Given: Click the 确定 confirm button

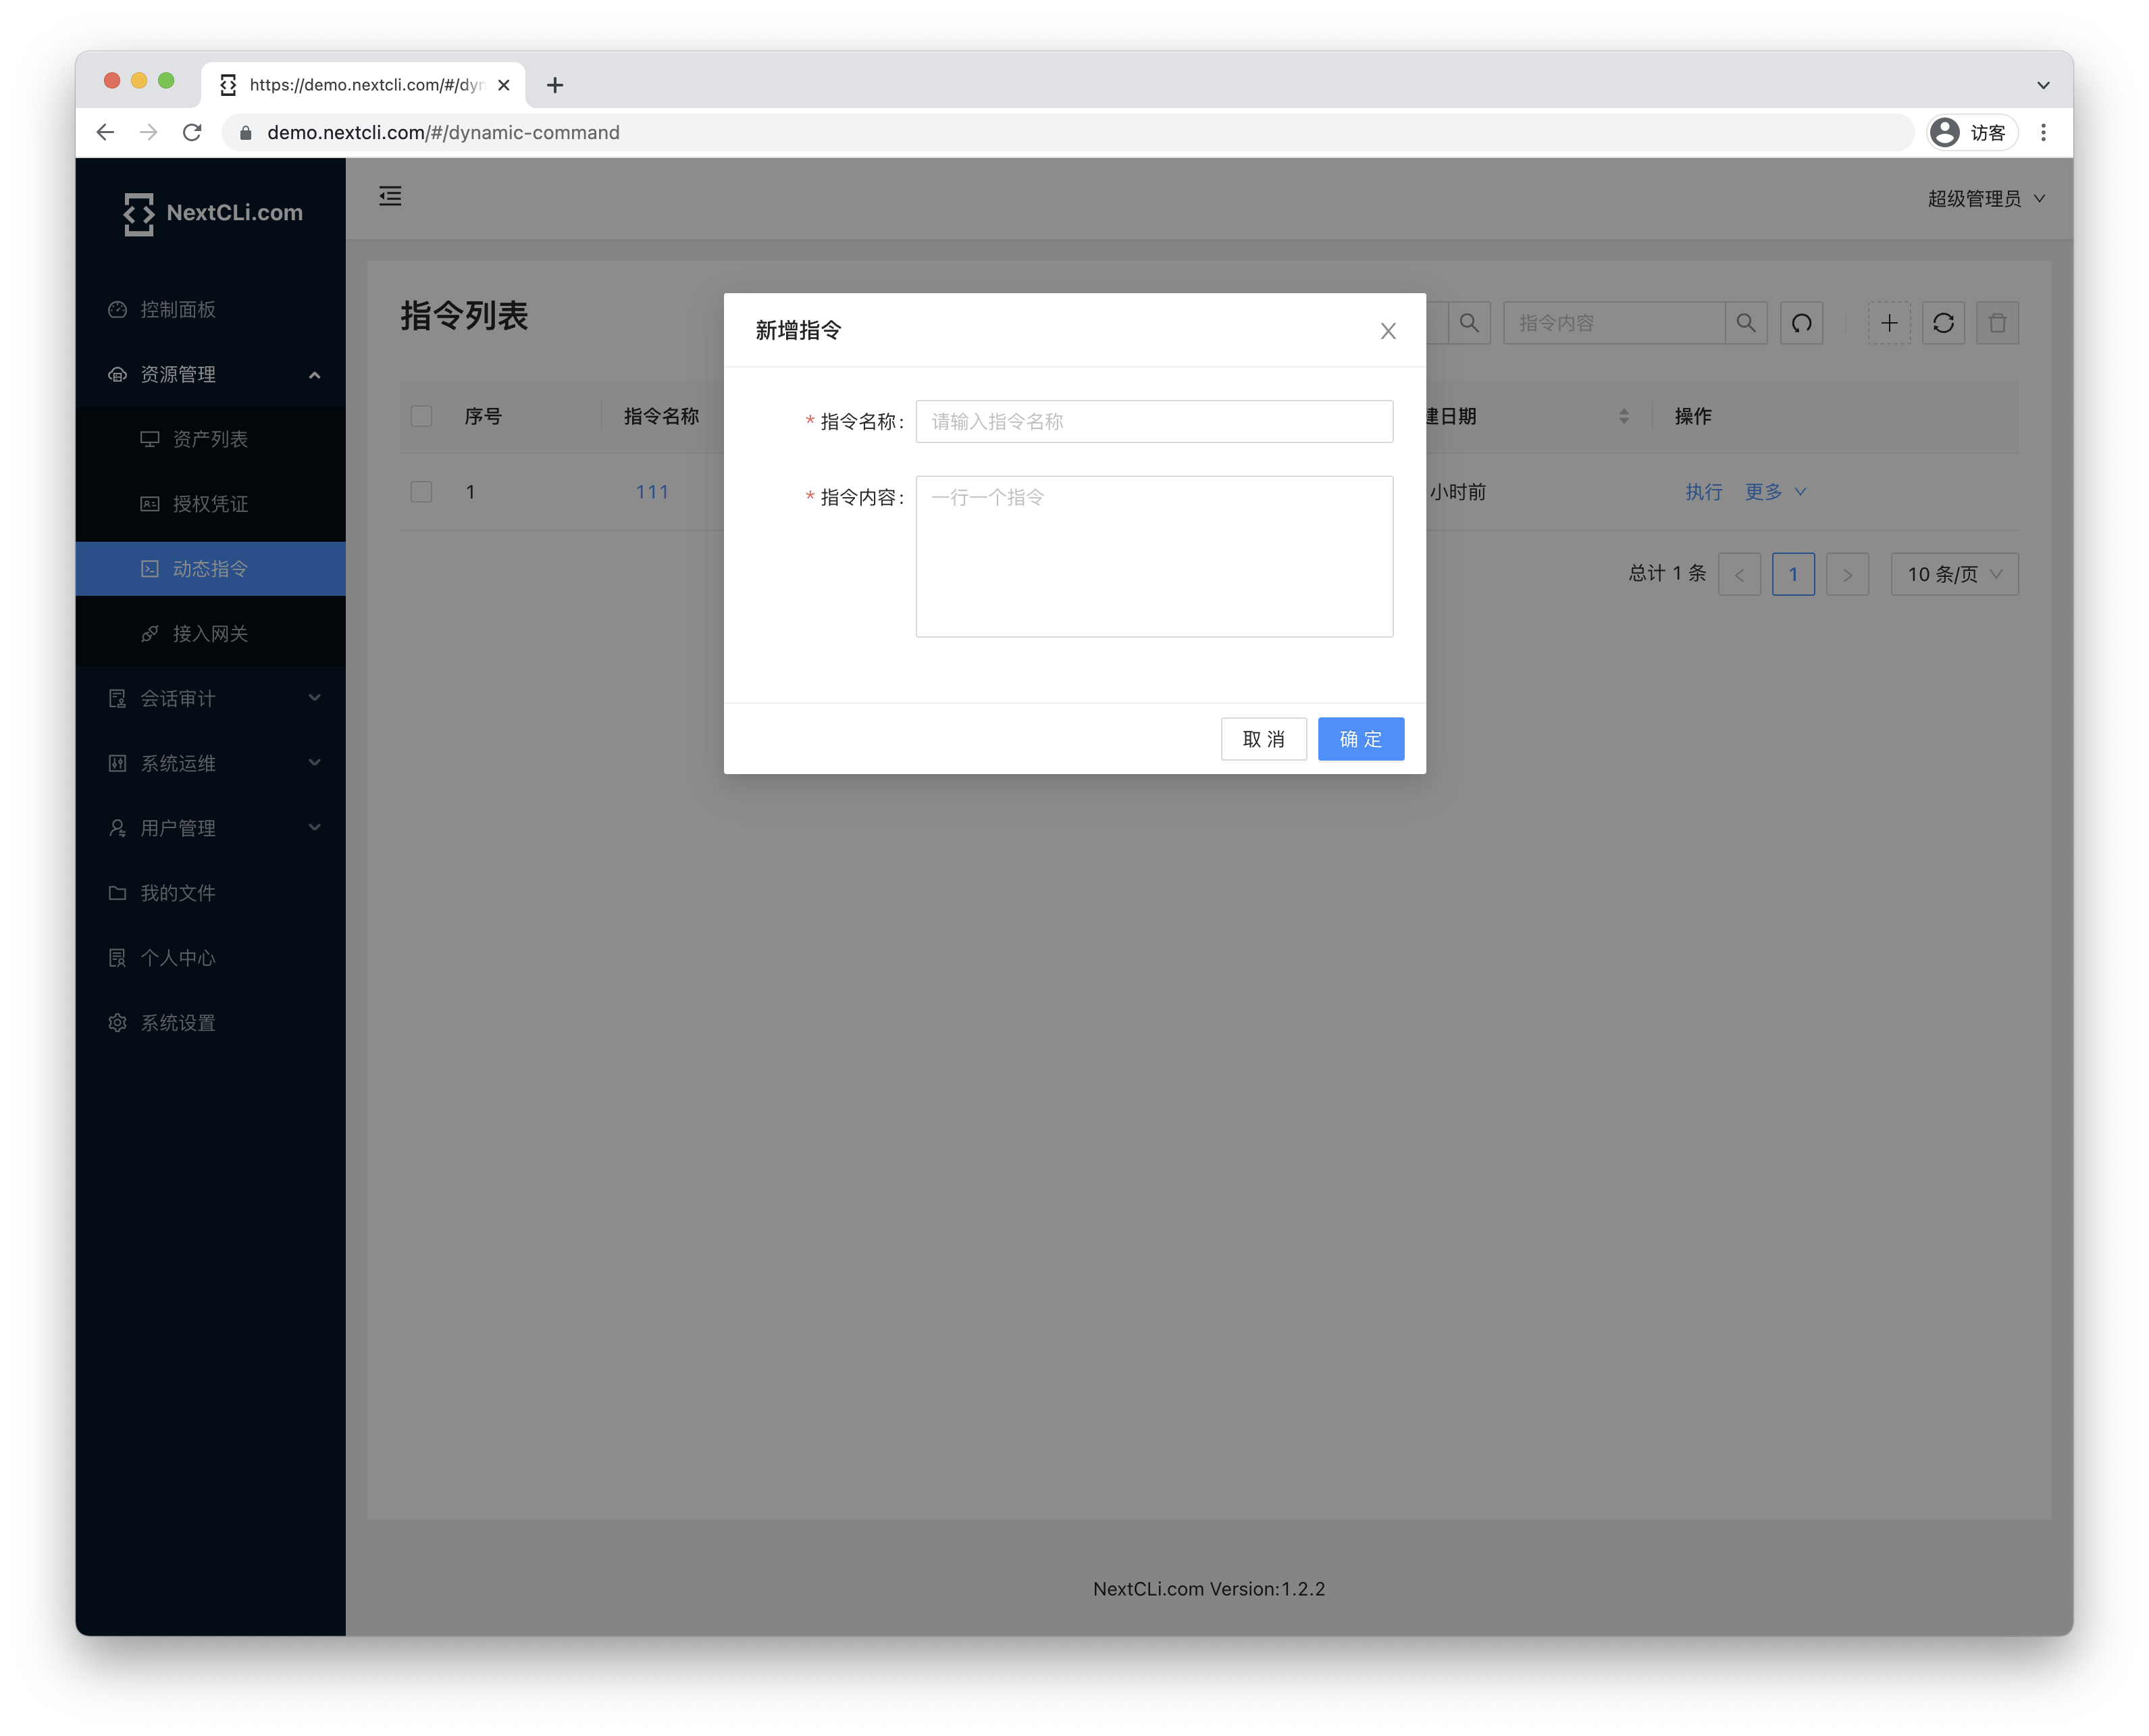Looking at the screenshot, I should pyautogui.click(x=1360, y=739).
